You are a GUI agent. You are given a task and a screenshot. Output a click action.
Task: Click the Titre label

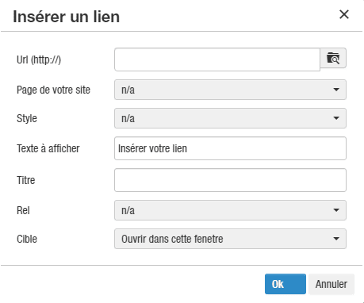point(26,180)
